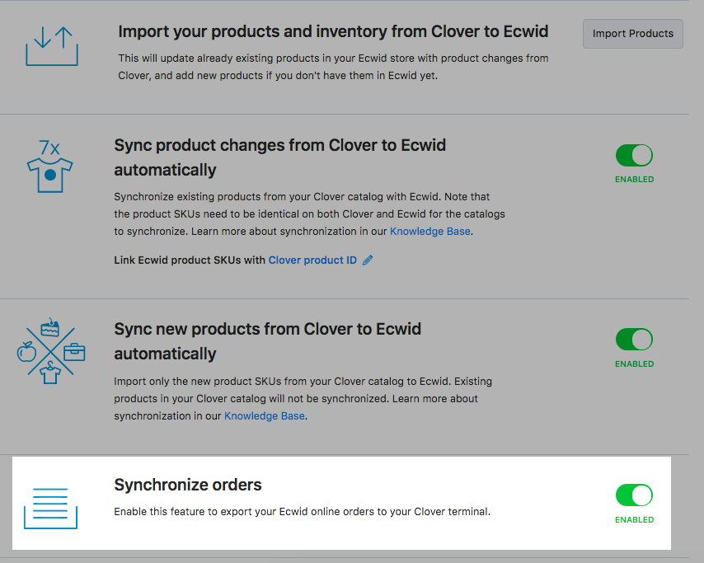Screen dimensions: 704x563
Task: Open Knowledge Base from product changes section
Action: (x=429, y=231)
